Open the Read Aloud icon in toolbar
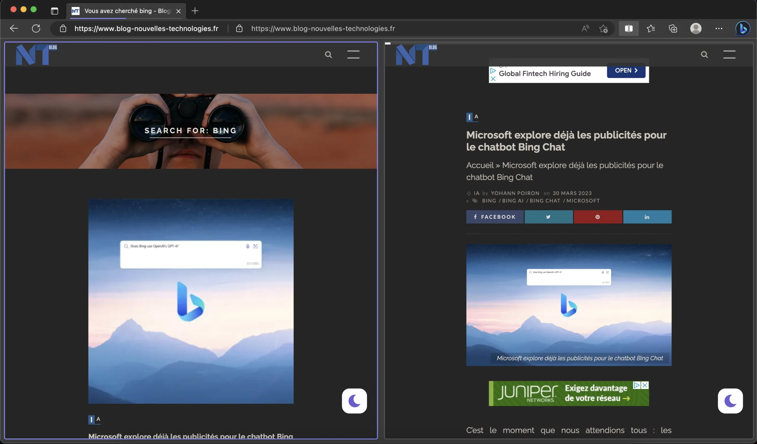Viewport: 757px width, 444px height. [585, 28]
